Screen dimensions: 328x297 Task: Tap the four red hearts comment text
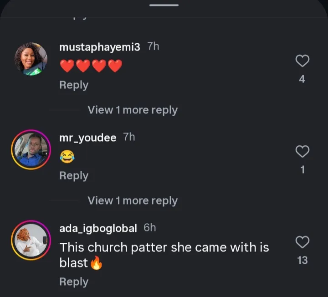point(91,67)
